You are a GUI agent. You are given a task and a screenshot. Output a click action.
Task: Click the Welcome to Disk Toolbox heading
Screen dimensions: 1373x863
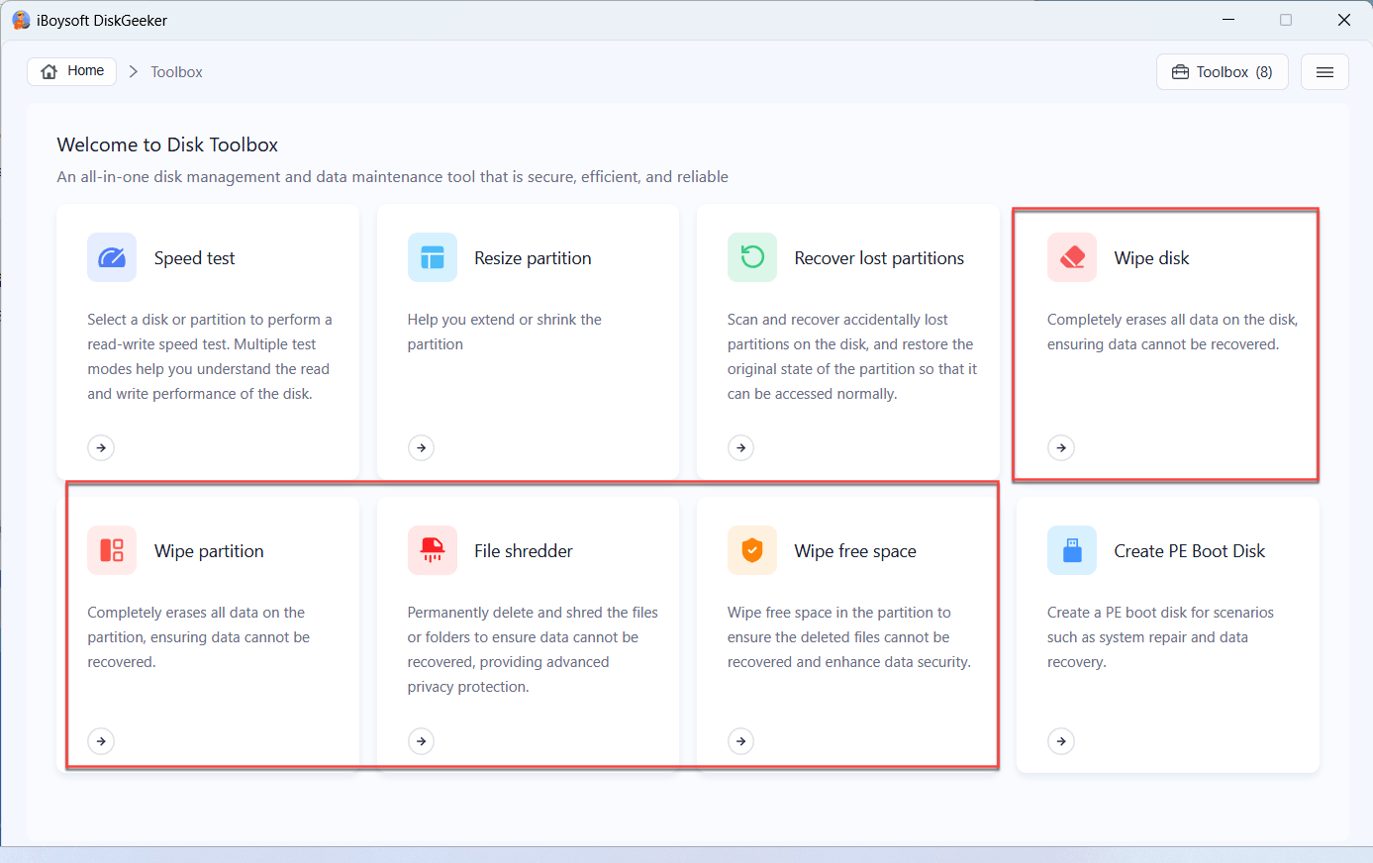click(167, 144)
